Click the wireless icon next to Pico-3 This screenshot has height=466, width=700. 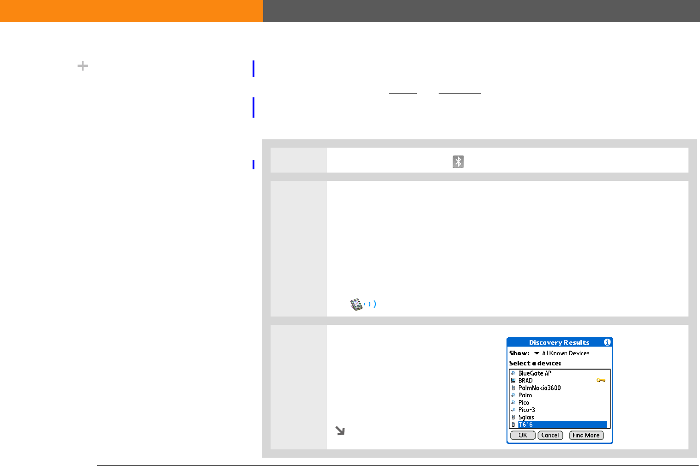point(513,410)
